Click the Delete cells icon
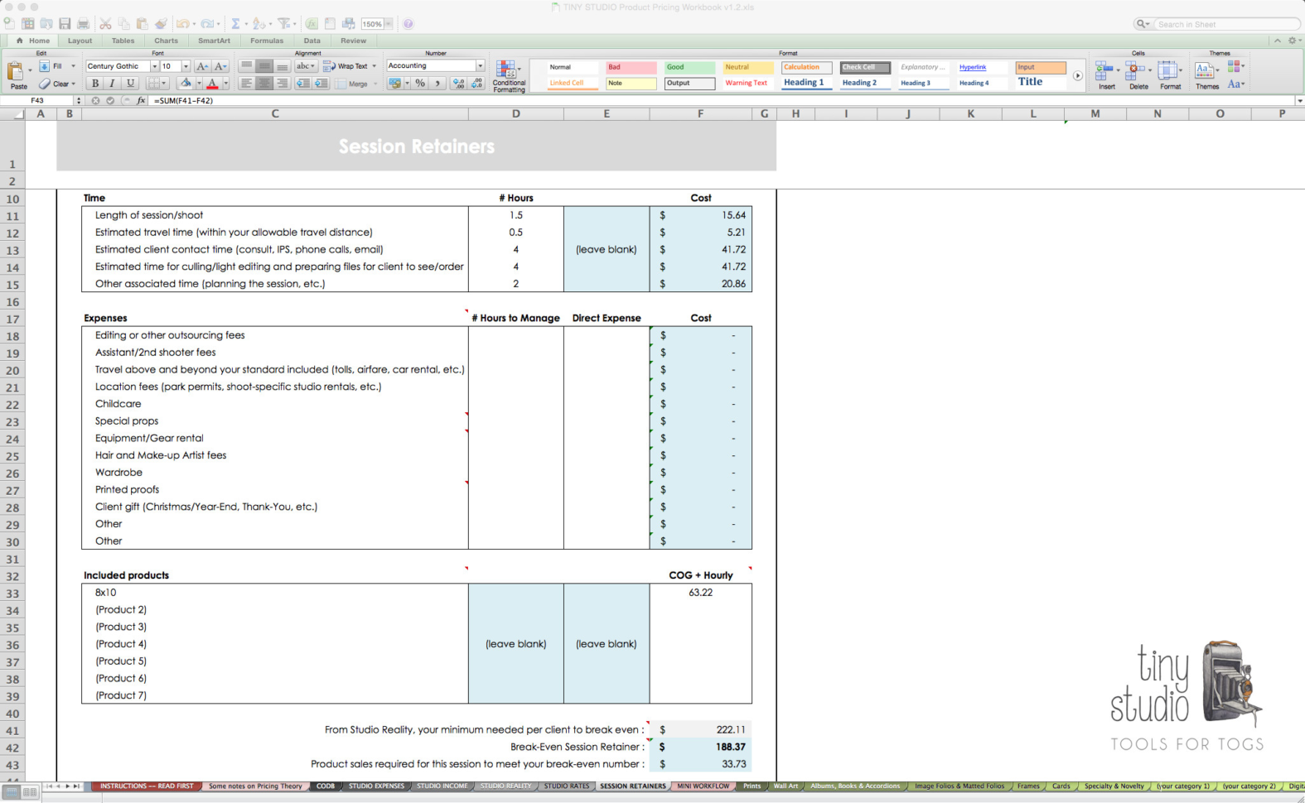The width and height of the screenshot is (1305, 803). tap(1137, 71)
